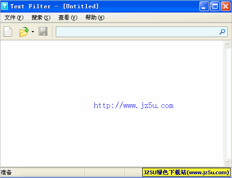
Task: Close the Text Filter window
Action: pyautogui.click(x=225, y=6)
